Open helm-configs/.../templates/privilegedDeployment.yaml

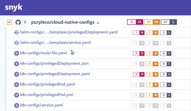pos(69,32)
